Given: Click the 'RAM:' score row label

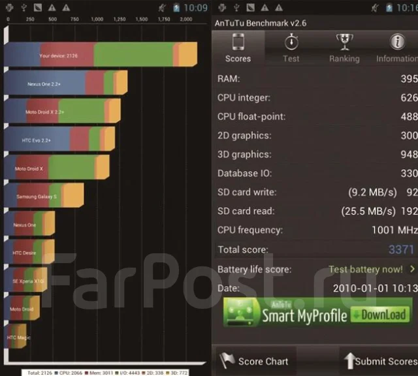Looking at the screenshot, I should (x=229, y=78).
